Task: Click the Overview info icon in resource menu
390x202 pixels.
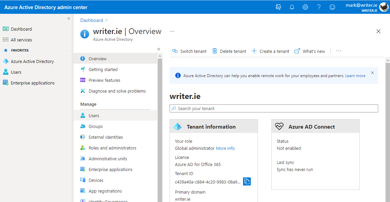Action: (x=83, y=58)
